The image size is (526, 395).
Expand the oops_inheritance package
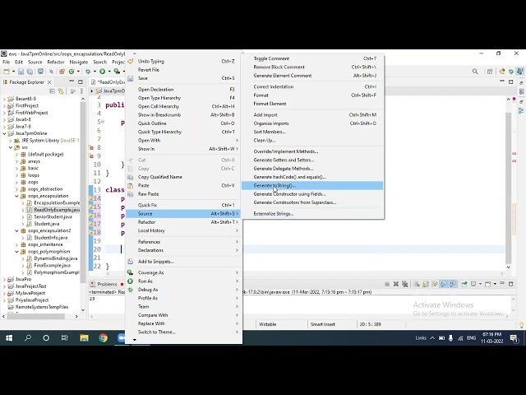pos(16,244)
